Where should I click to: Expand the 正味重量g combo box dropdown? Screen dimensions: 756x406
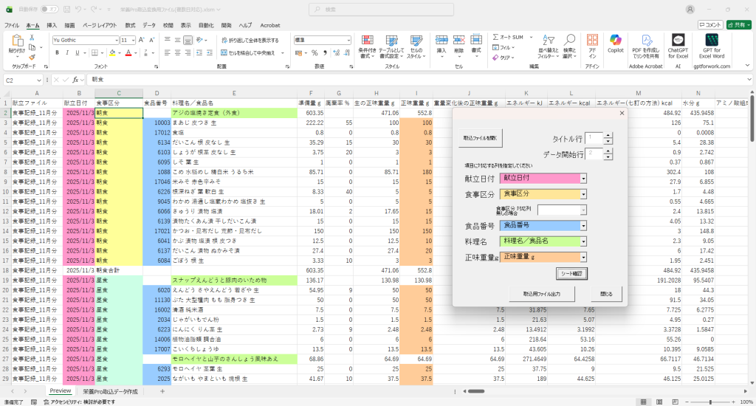click(583, 257)
